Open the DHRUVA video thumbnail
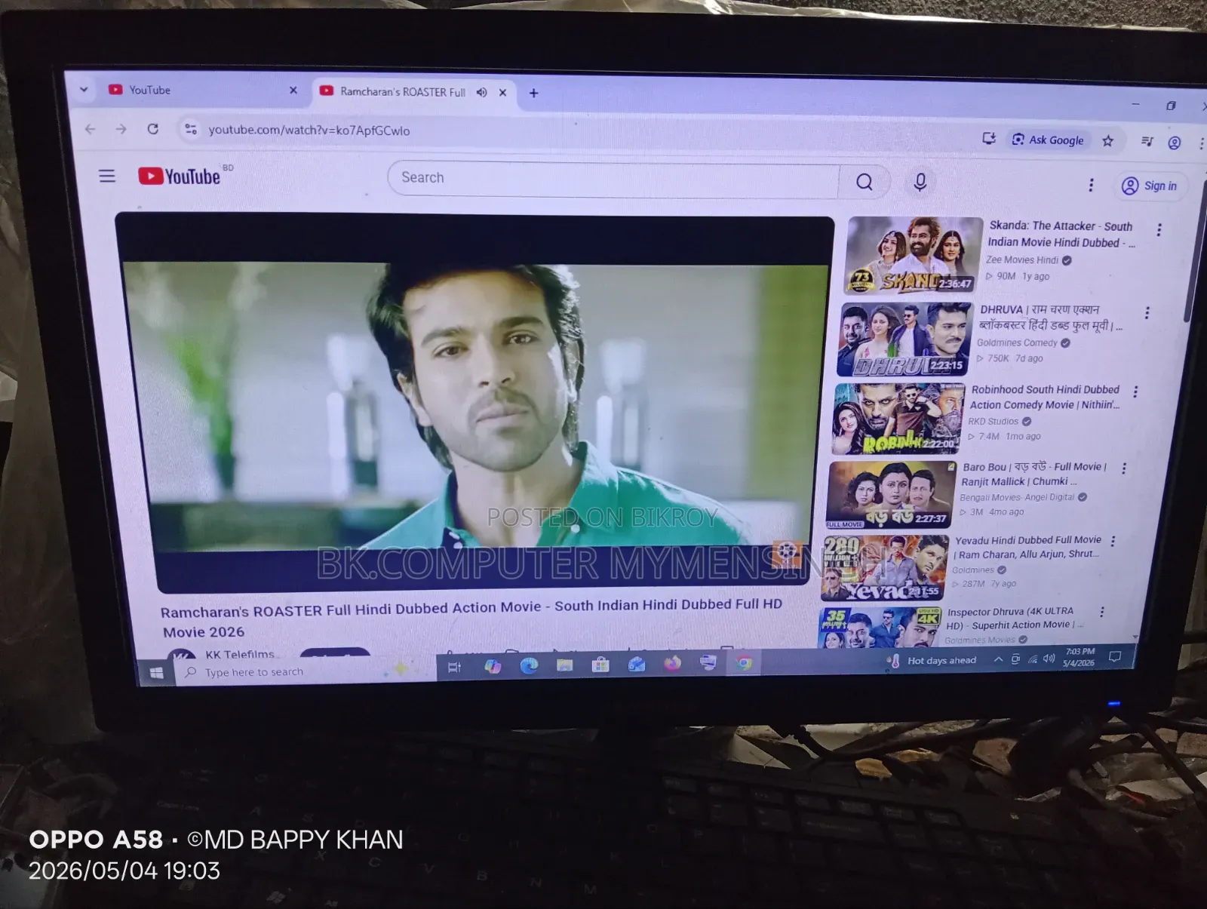1207x909 pixels. 904,339
